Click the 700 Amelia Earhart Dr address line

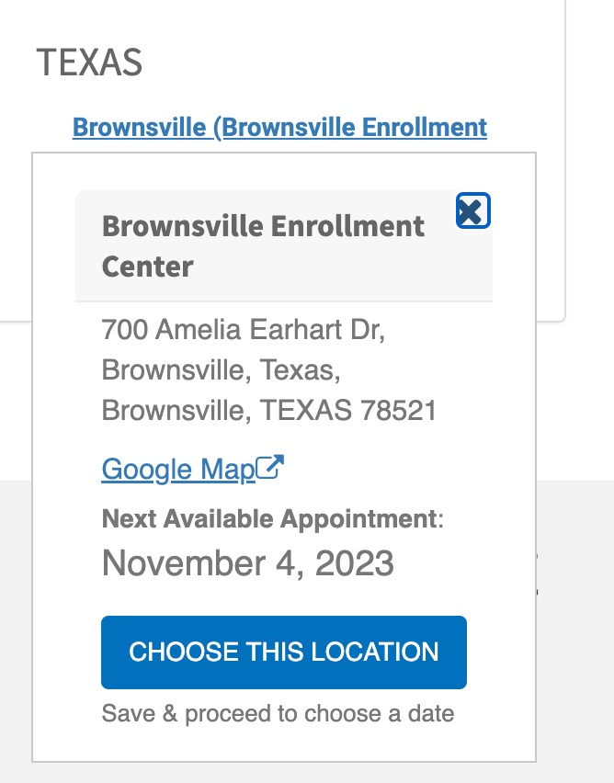[x=243, y=329]
